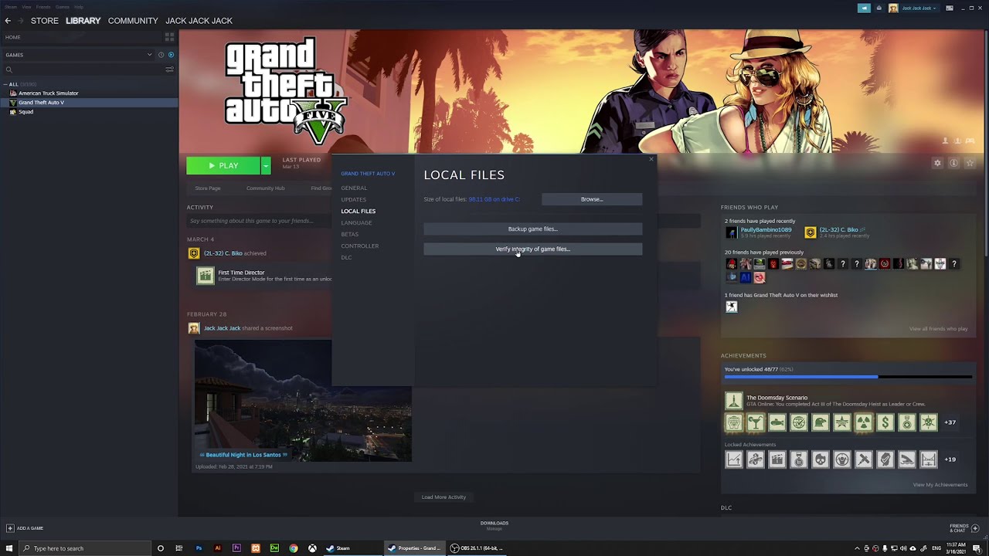Open Store Page link

tap(208, 188)
